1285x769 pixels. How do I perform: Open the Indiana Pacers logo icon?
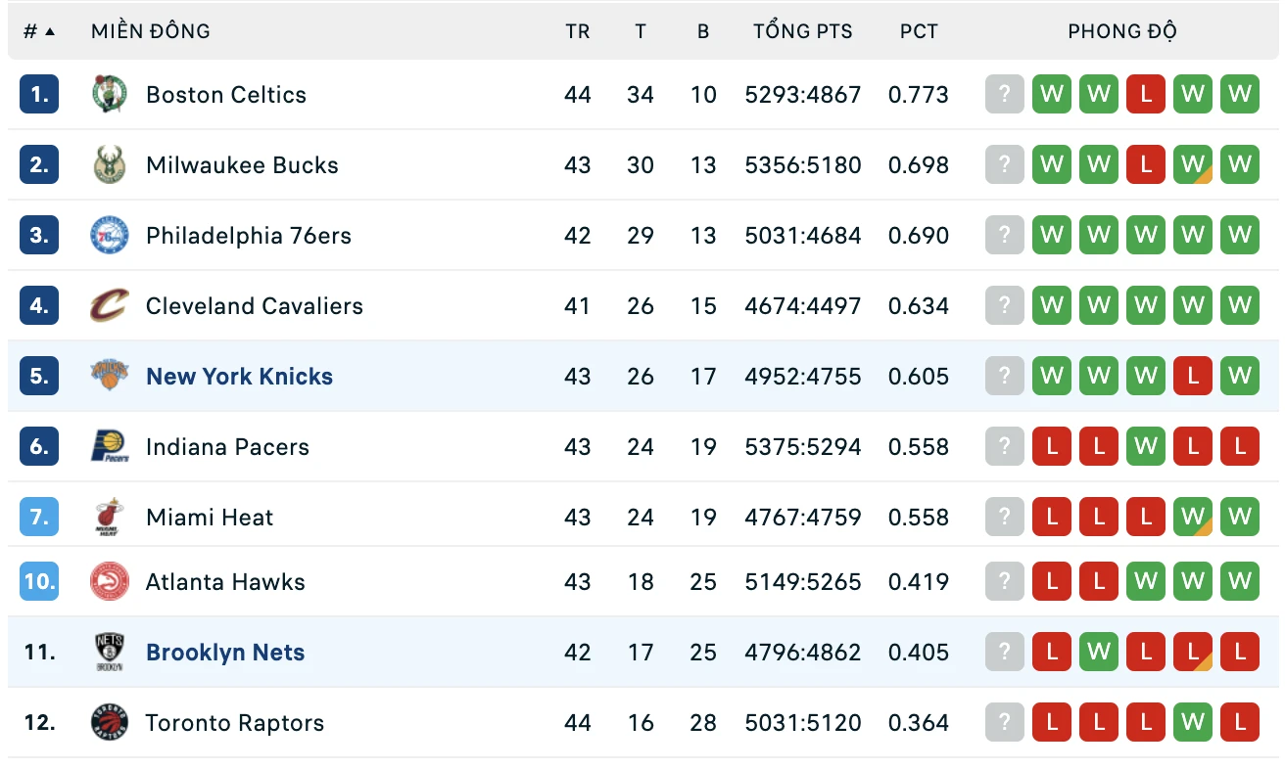click(110, 447)
